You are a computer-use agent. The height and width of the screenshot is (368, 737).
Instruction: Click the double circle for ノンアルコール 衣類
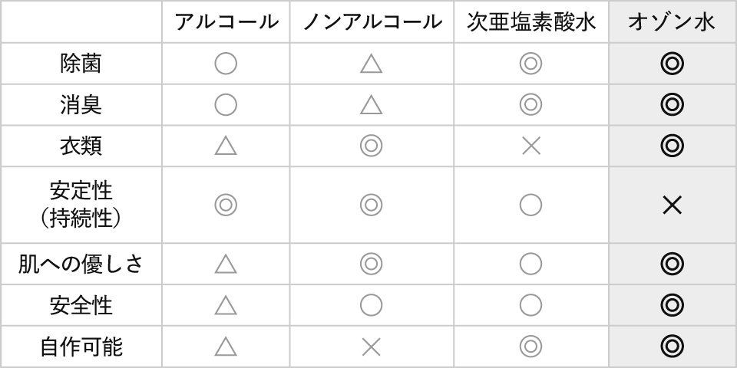pos(371,146)
